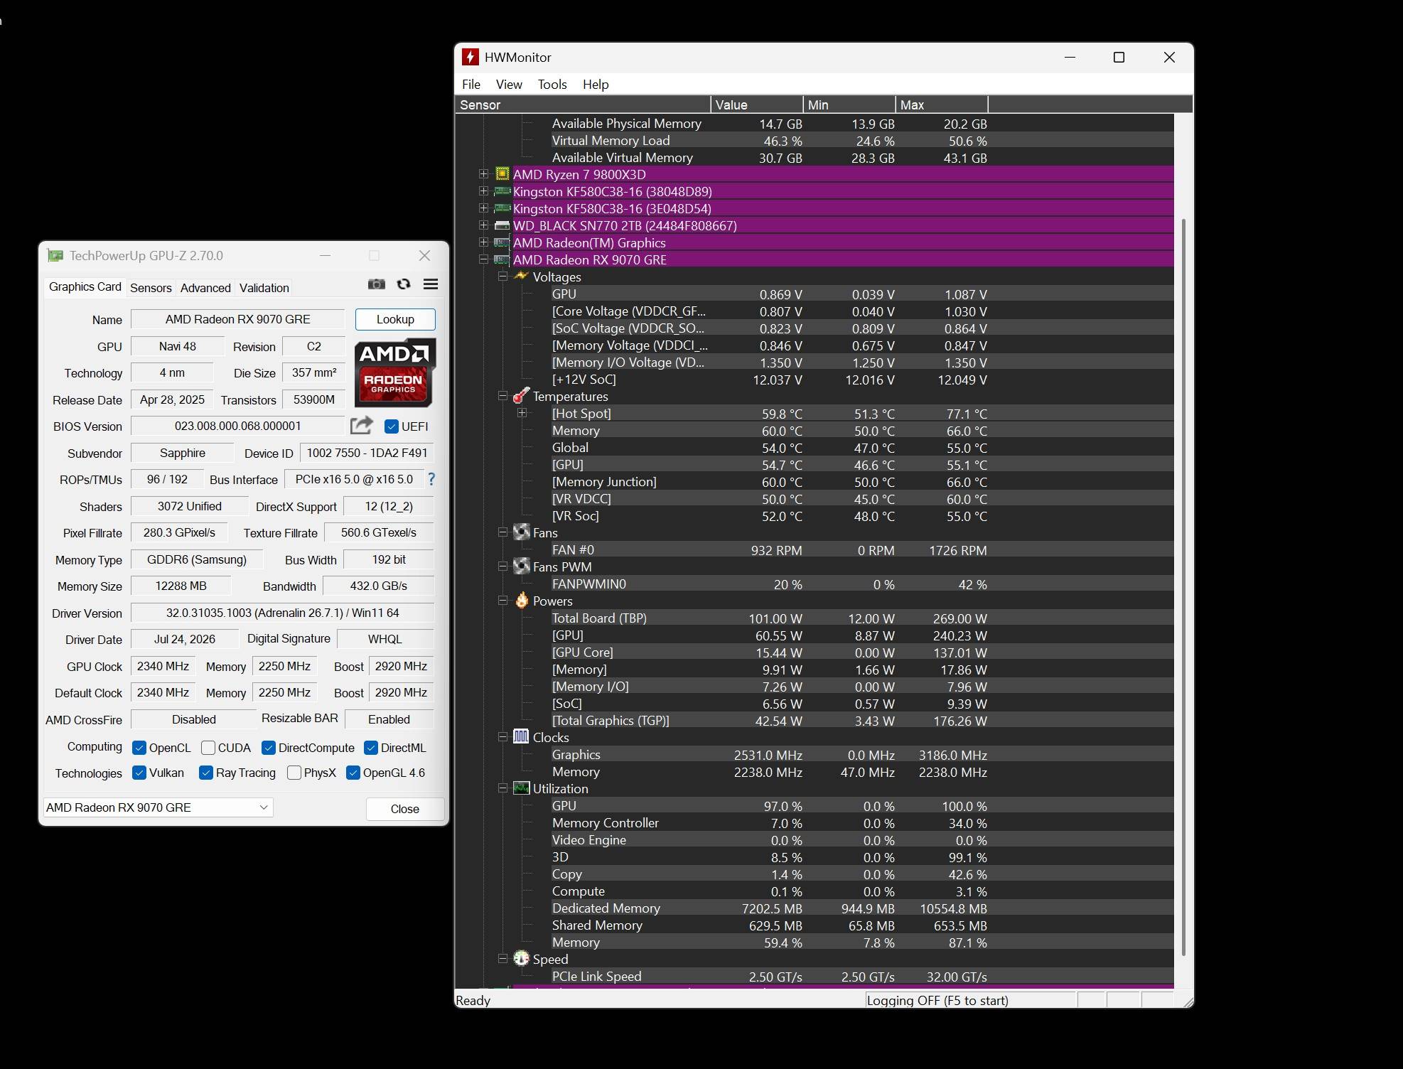Click the HWMonitor vertical scrollbar thumb
This screenshot has width=1403, height=1069.
point(1184,587)
